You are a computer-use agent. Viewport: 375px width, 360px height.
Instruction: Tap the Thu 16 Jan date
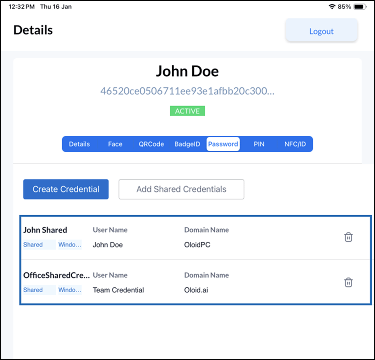56,7
